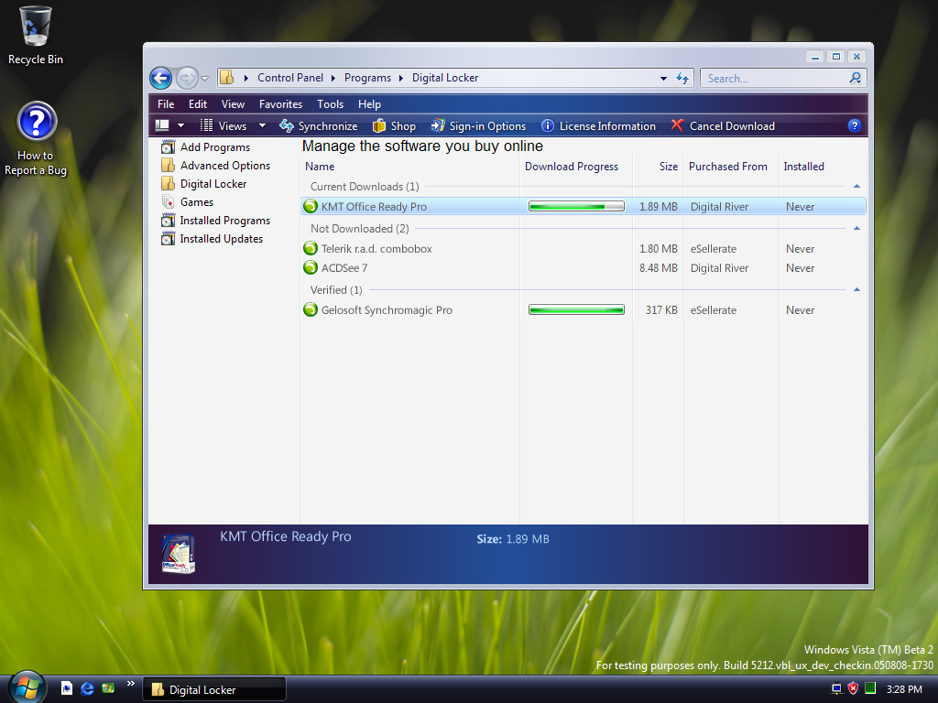
Task: Click Cancel Download in the toolbar
Action: [722, 126]
